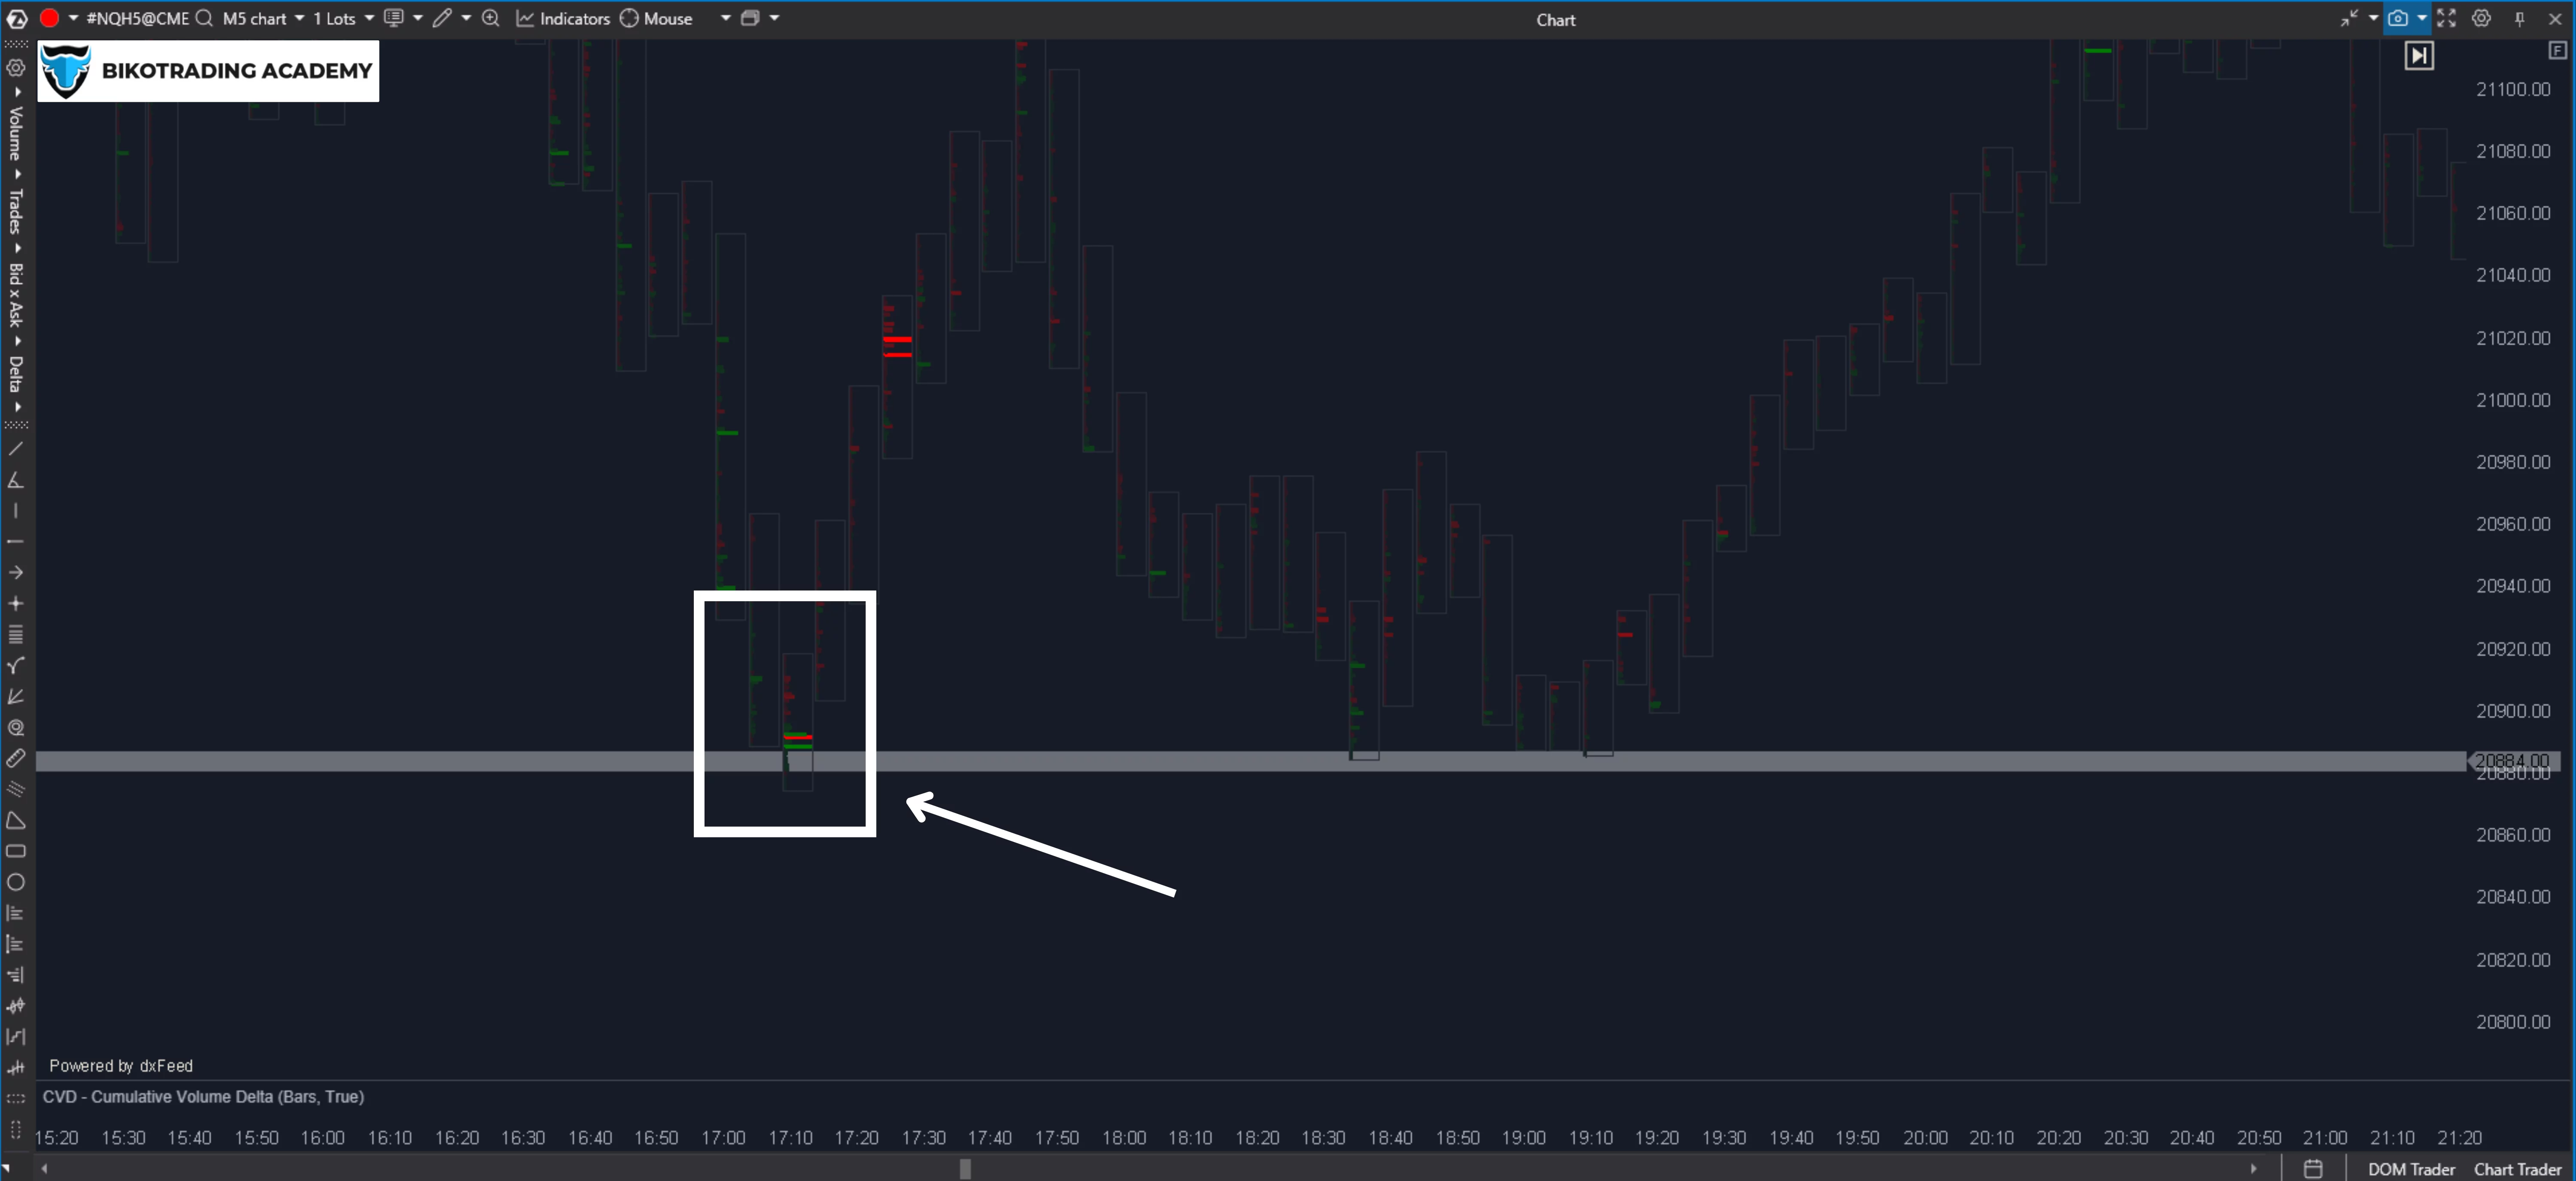Select the spiral circle tool
The width and height of the screenshot is (2576, 1181).
[16, 728]
